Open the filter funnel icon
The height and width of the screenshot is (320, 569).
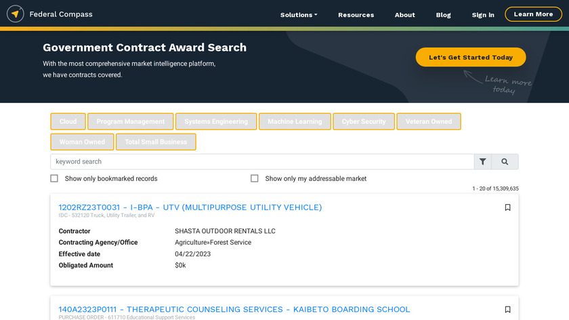click(x=482, y=161)
